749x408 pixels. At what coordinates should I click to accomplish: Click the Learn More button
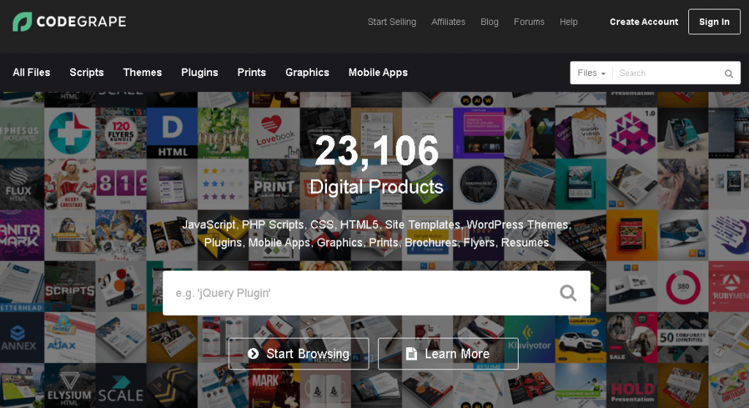coord(448,354)
